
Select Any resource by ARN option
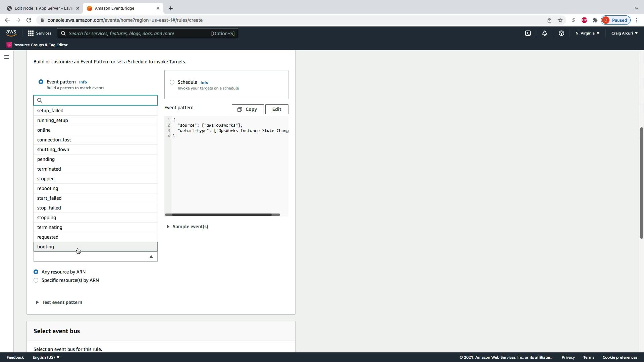point(36,272)
